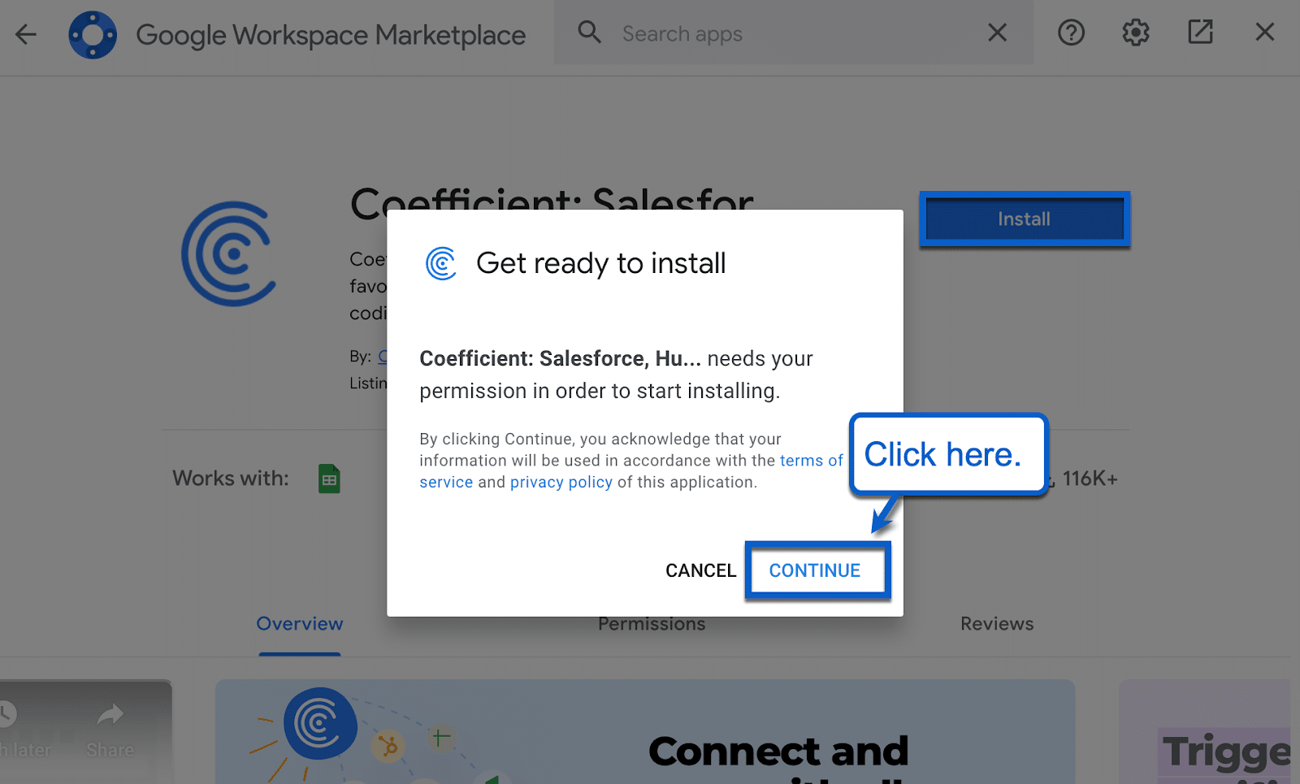1300x784 pixels.
Task: Open the Trigge promo image at right
Action: coord(1205,731)
